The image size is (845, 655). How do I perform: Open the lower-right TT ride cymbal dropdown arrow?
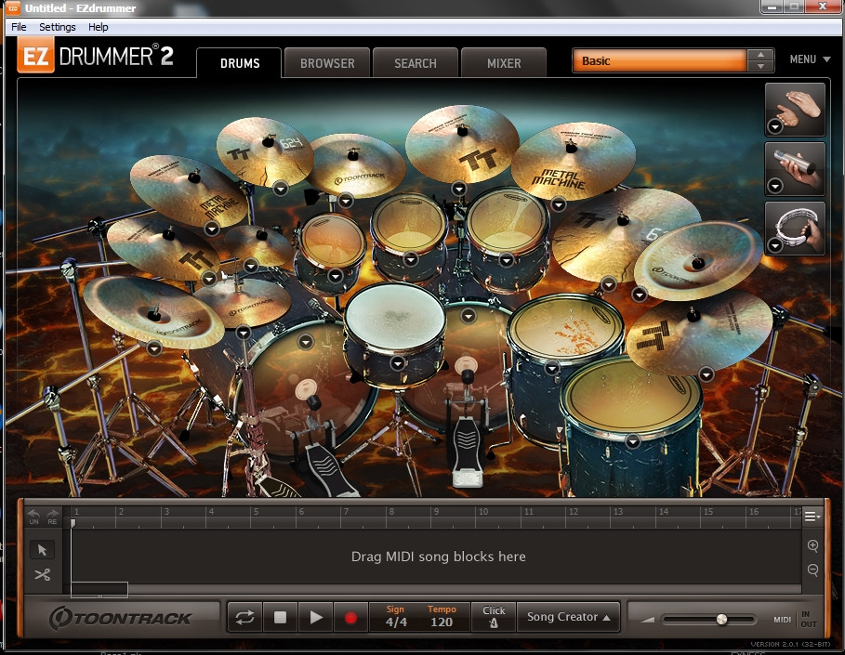(706, 373)
